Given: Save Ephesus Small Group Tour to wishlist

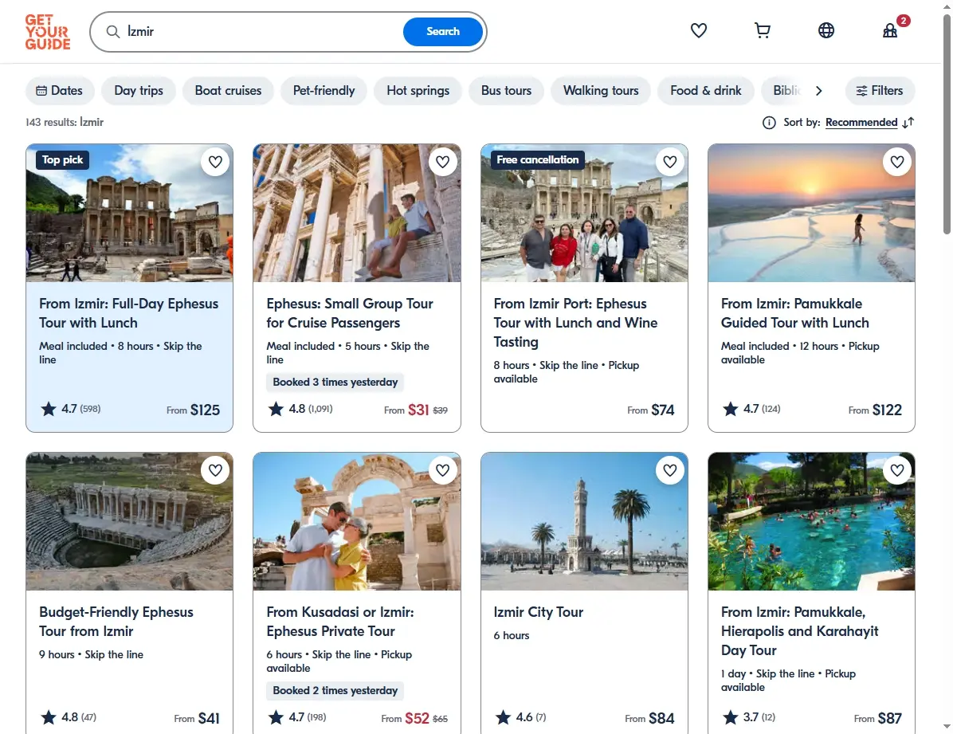Looking at the screenshot, I should 442,162.
